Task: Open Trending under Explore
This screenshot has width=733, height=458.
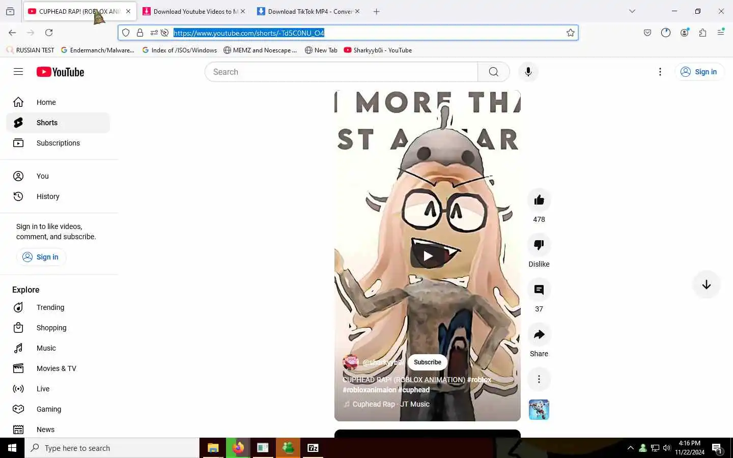Action: pos(58,307)
